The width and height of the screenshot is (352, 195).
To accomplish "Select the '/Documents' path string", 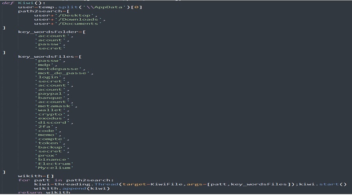I will pyautogui.click(x=78, y=24).
